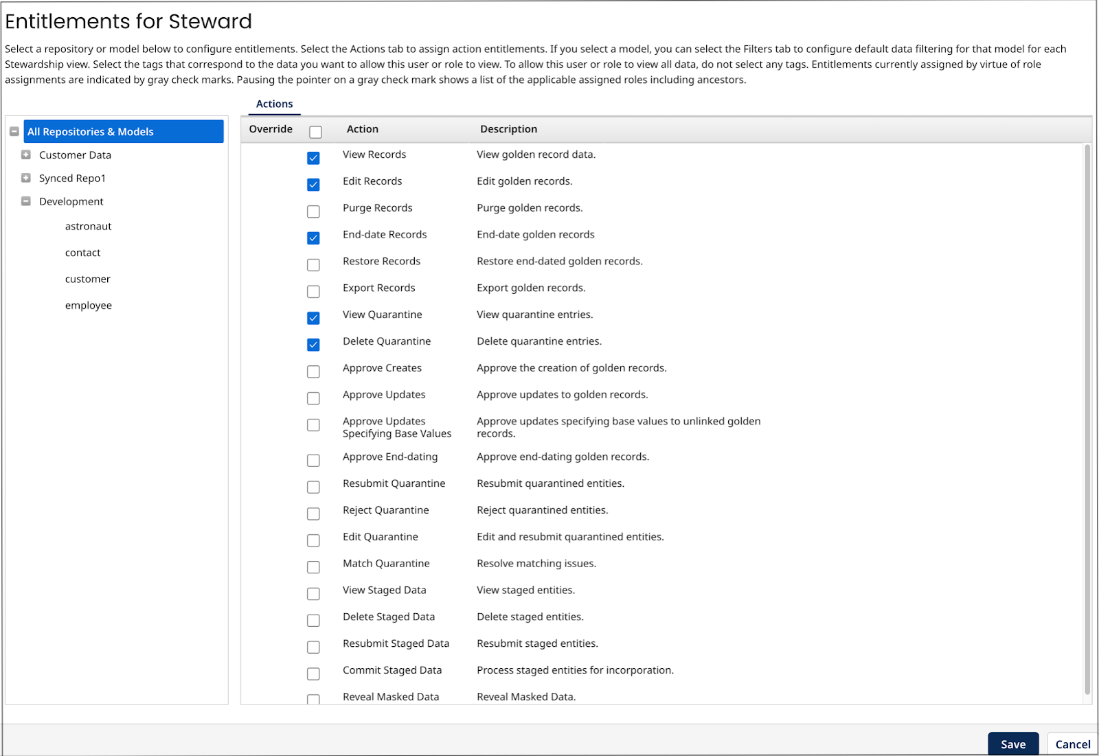Uncheck the View Records entitlement
Image resolution: width=1099 pixels, height=756 pixels.
(313, 158)
